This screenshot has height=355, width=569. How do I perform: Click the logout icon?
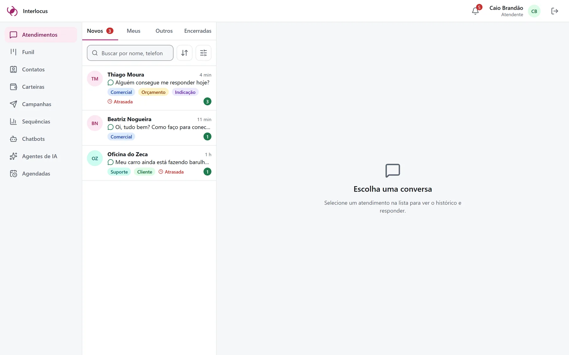[x=554, y=11]
